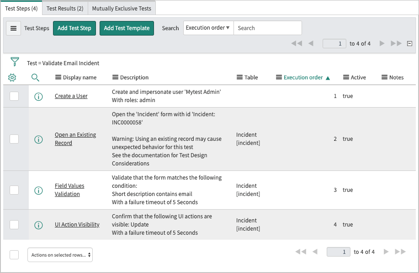Open the Open an Existing Record link

coord(75,139)
